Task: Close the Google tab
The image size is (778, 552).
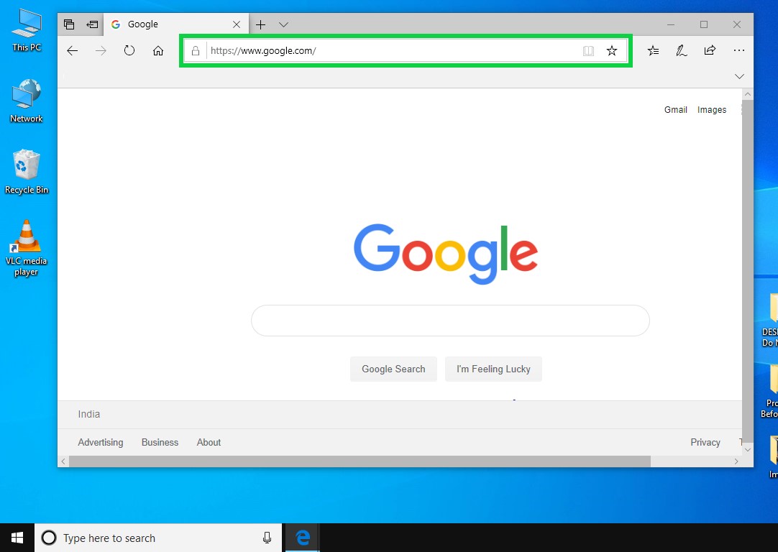Action: [x=237, y=24]
